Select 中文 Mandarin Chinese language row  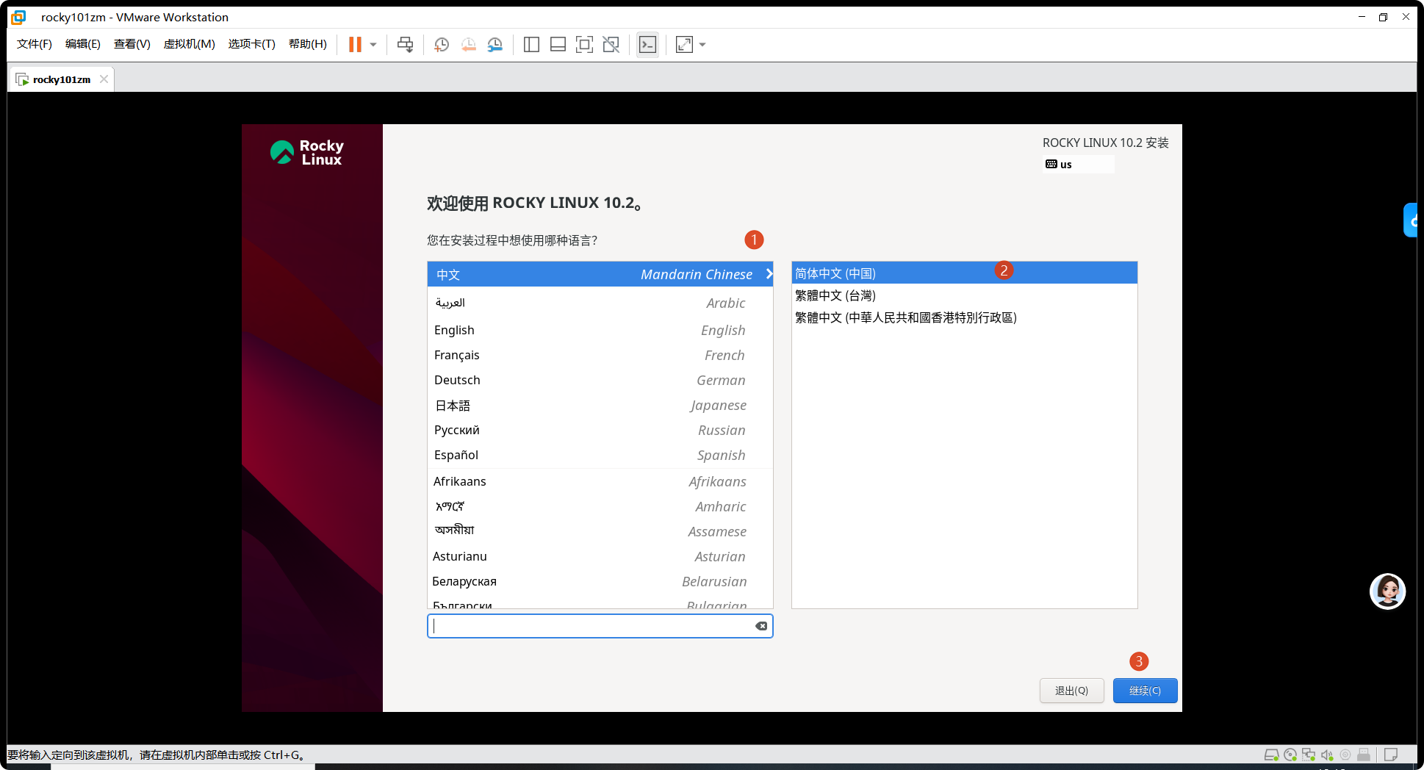click(600, 275)
